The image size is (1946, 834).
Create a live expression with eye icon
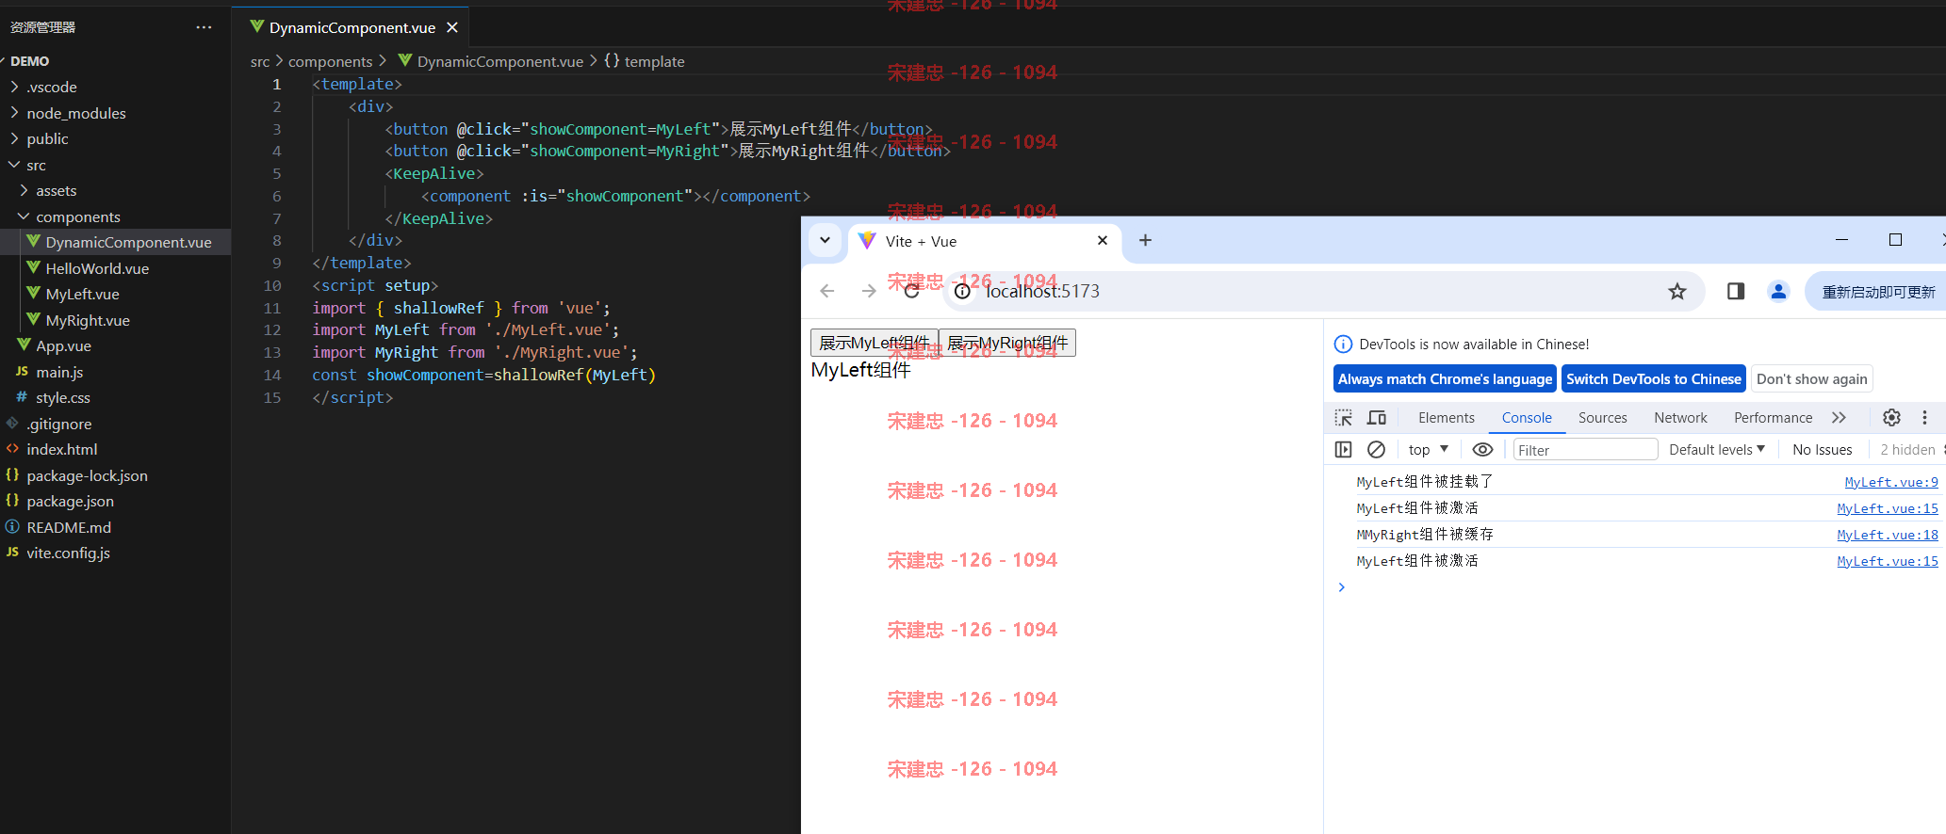(x=1482, y=450)
